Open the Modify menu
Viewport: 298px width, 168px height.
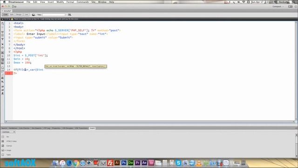click(x=60, y=2)
